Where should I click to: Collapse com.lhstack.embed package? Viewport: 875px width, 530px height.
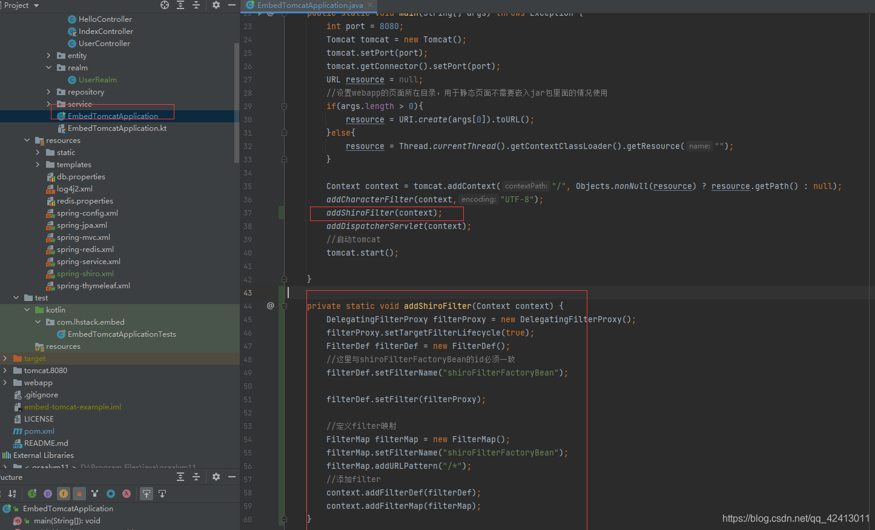pyautogui.click(x=38, y=322)
